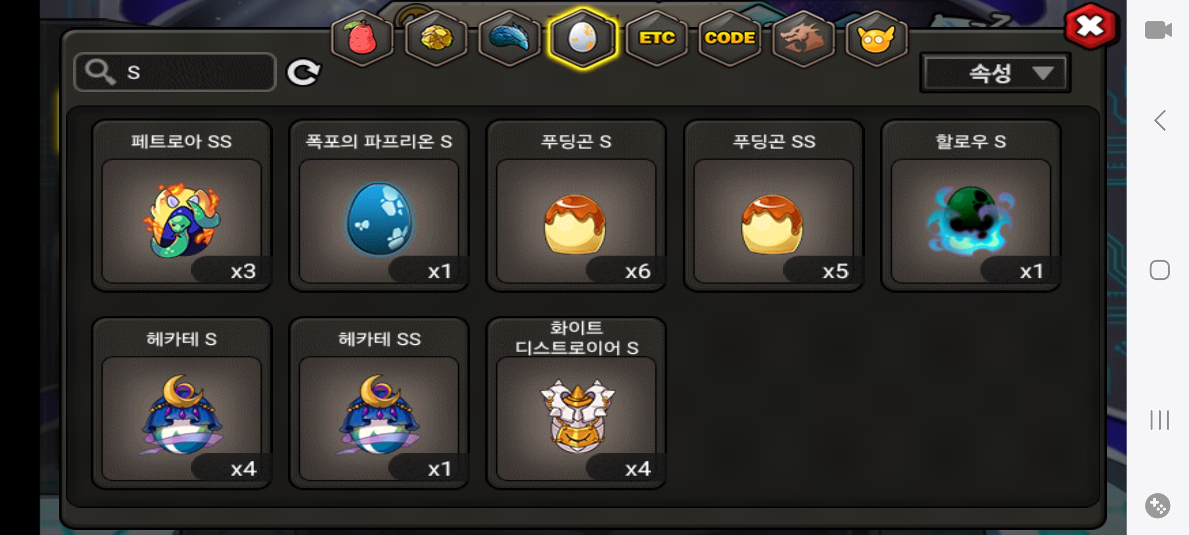Close the inventory with red X
The width and height of the screenshot is (1189, 535).
point(1091,26)
